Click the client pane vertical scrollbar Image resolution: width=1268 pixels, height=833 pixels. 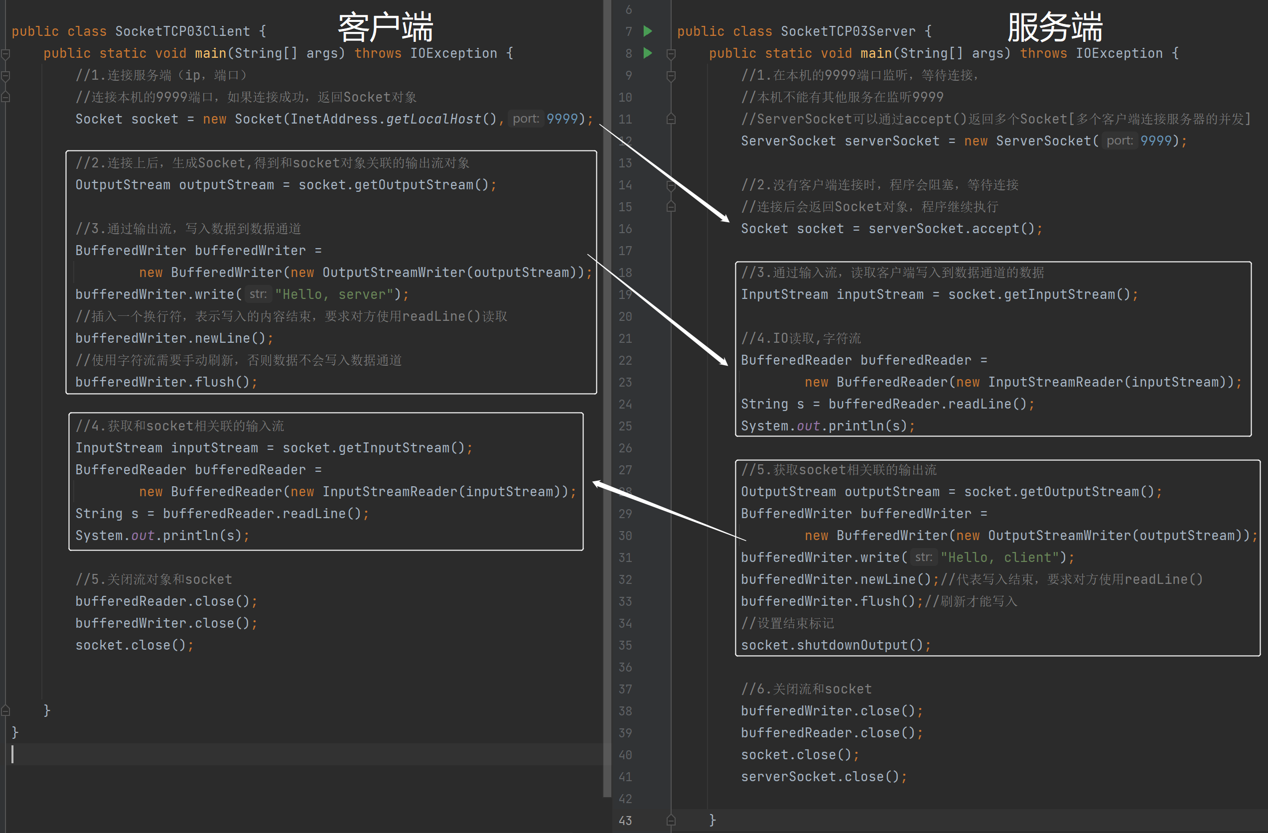click(x=607, y=399)
